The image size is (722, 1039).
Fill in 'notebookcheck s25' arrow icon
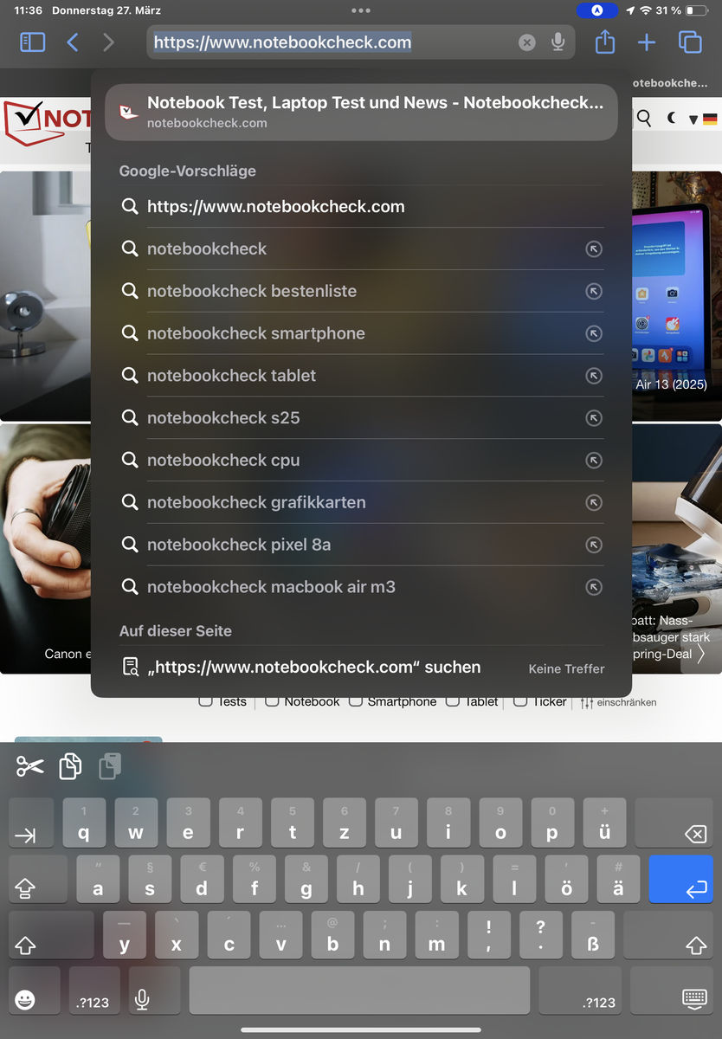[594, 418]
